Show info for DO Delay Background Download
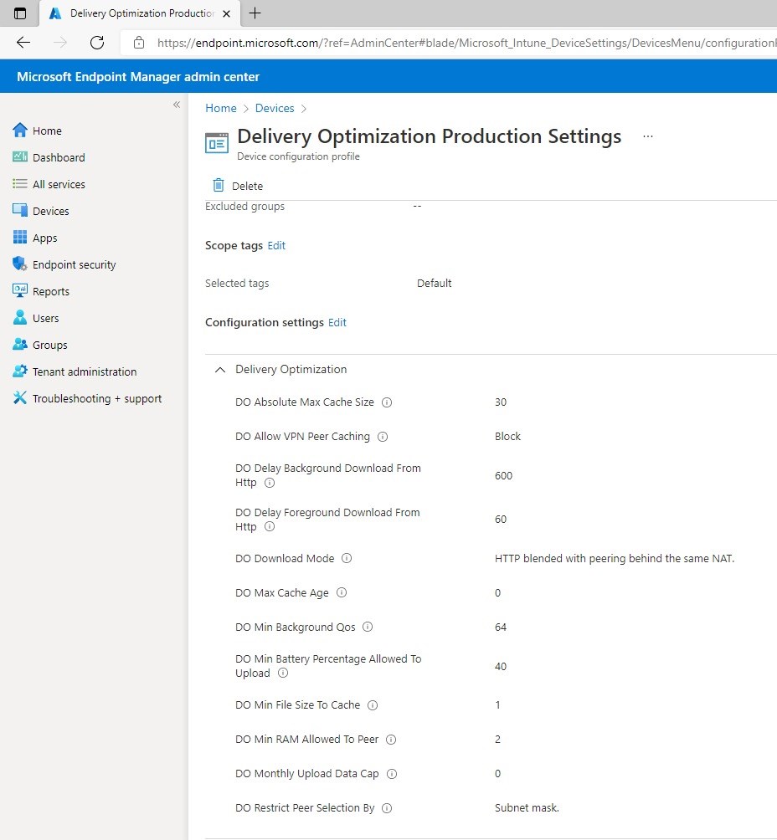This screenshot has height=840, width=777. coord(270,483)
